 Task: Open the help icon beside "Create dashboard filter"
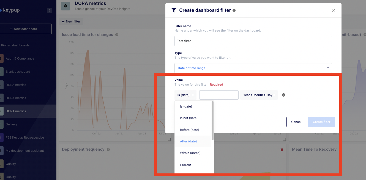click(234, 10)
